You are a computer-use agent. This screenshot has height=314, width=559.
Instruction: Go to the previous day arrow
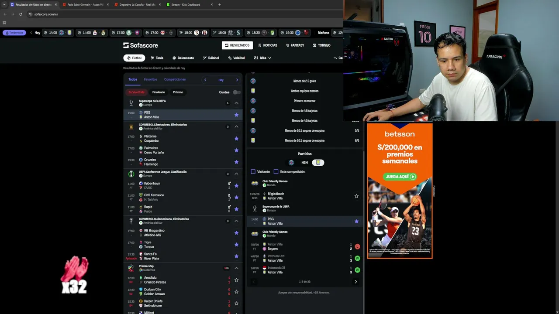[205, 80]
